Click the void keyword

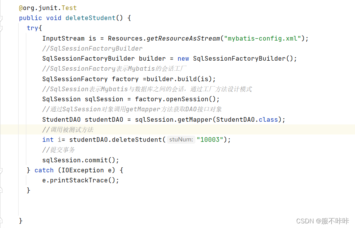54,18
